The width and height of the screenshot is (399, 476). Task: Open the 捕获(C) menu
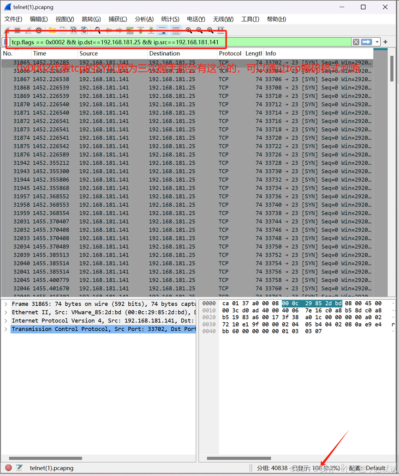coord(118,19)
